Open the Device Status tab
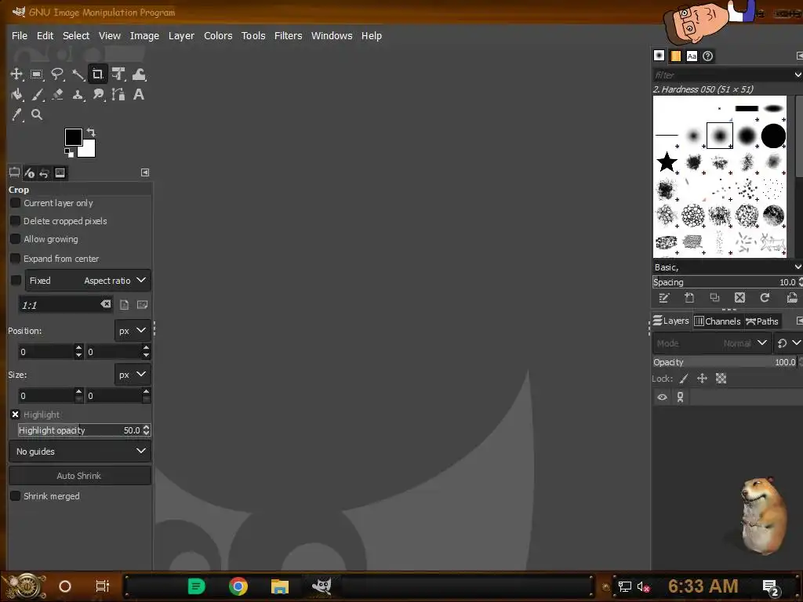 coord(30,173)
